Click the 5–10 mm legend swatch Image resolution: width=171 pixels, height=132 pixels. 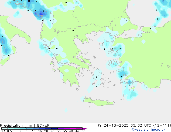(x=29, y=128)
